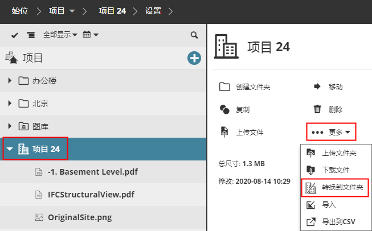Expand the 北京 folder
This screenshot has width=372, height=231.
[10, 104]
